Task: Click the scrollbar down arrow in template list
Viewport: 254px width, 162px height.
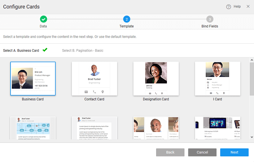Action: coord(252,137)
